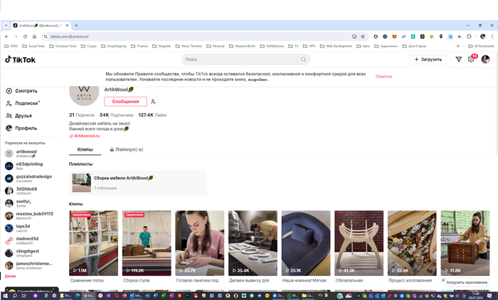Open the Music Torrents bookmarks folder

[x=189, y=46]
